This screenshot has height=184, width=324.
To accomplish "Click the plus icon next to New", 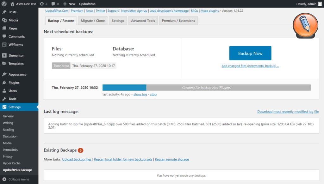I will tap(65, 4).
